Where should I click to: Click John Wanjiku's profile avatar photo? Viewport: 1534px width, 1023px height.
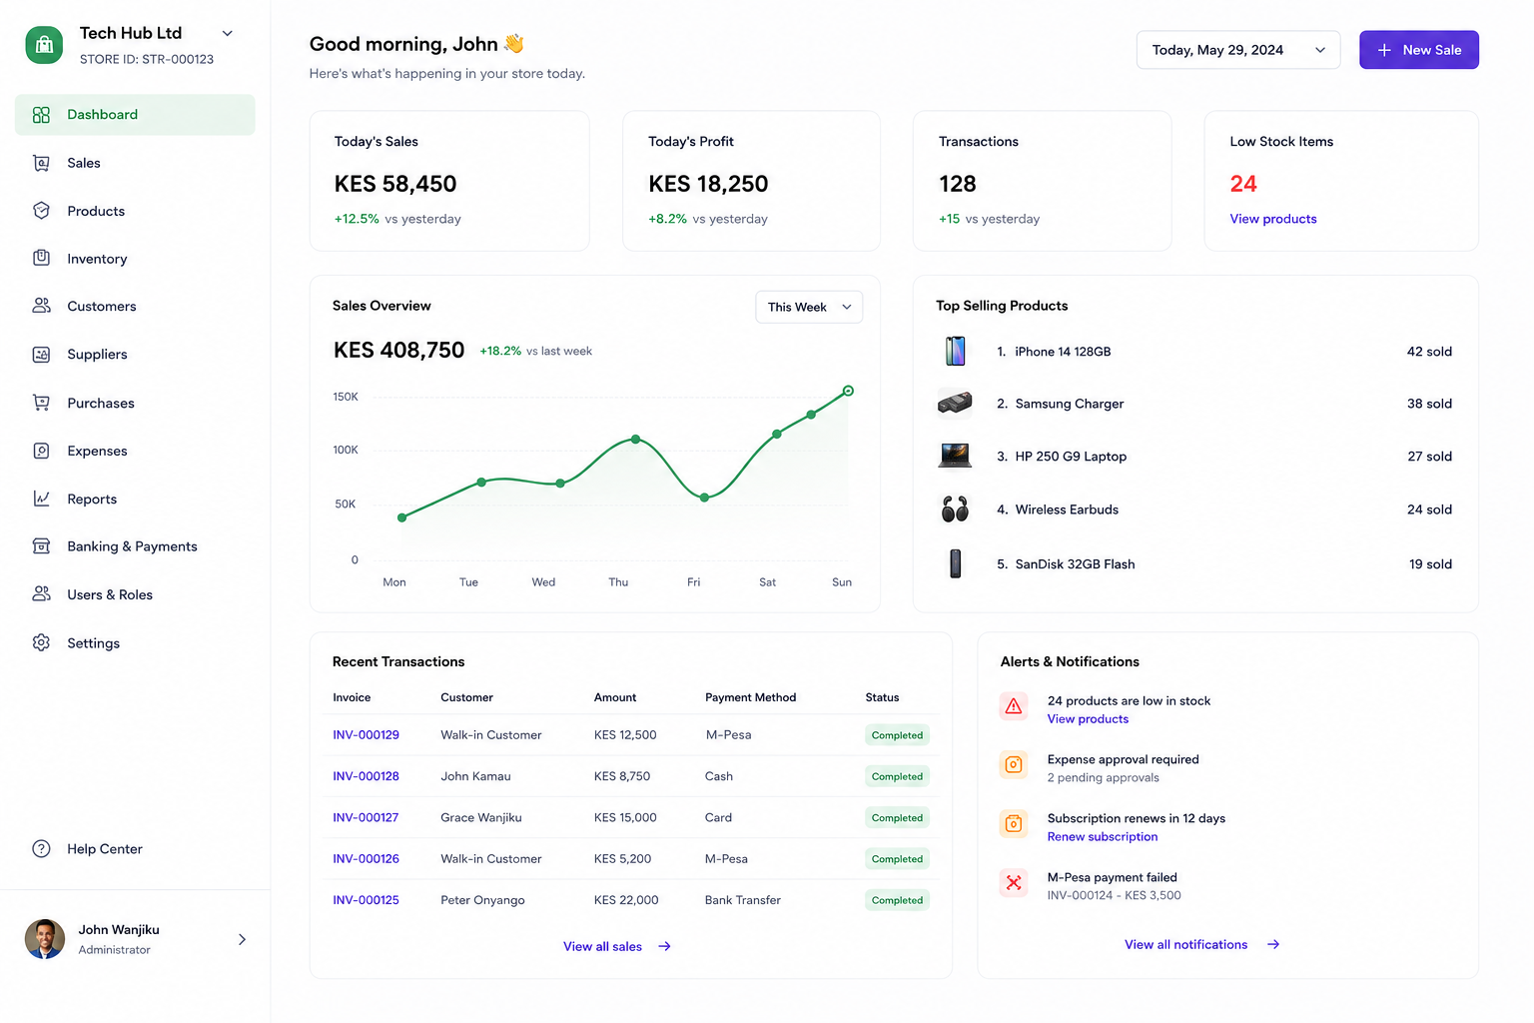45,939
